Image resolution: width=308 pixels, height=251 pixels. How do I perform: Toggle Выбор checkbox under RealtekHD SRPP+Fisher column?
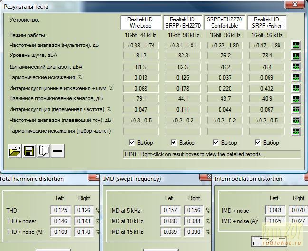(x=258, y=142)
